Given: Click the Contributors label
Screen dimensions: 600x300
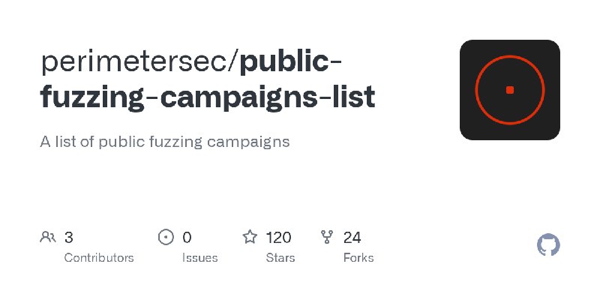Looking at the screenshot, I should click(x=99, y=258).
